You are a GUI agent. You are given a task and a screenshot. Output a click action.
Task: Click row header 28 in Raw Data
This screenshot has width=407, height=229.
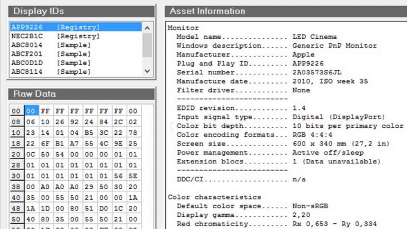pos(17,165)
